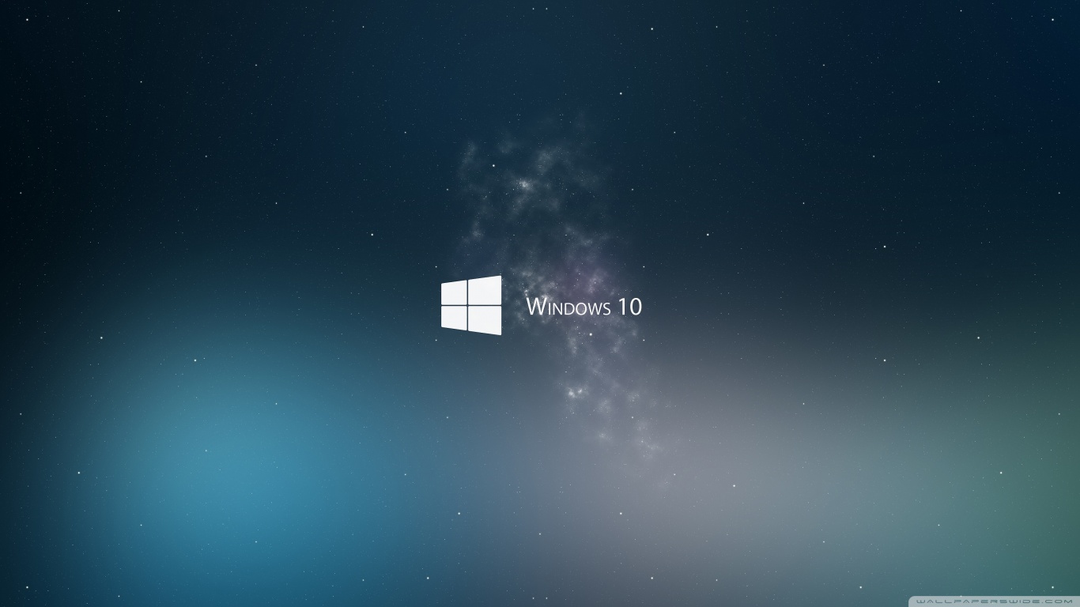Click center cross gap of Windows logo
The width and height of the screenshot is (1080, 607).
468,305
